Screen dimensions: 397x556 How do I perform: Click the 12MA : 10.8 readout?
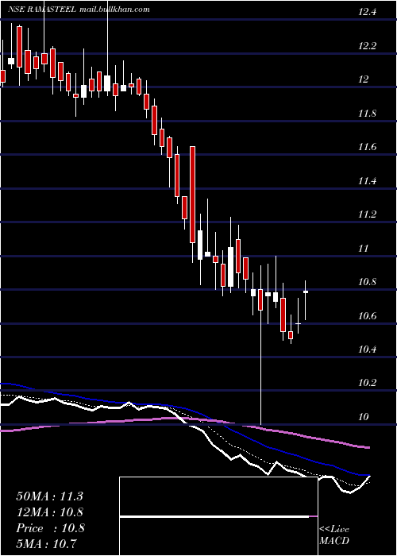pyautogui.click(x=49, y=512)
